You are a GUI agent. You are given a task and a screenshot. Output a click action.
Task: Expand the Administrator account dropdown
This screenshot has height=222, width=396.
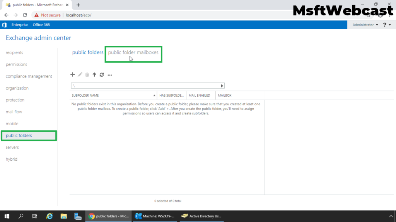coord(365,25)
